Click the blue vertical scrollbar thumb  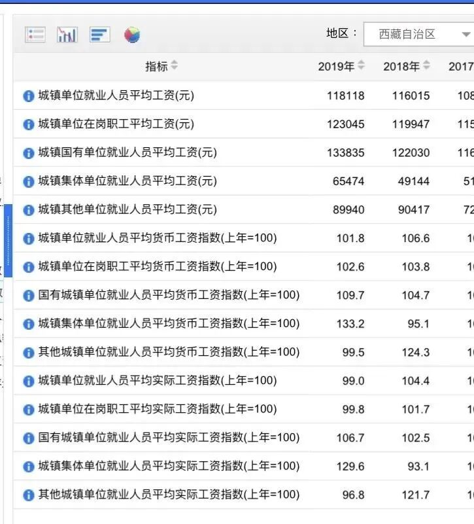(x=8, y=241)
